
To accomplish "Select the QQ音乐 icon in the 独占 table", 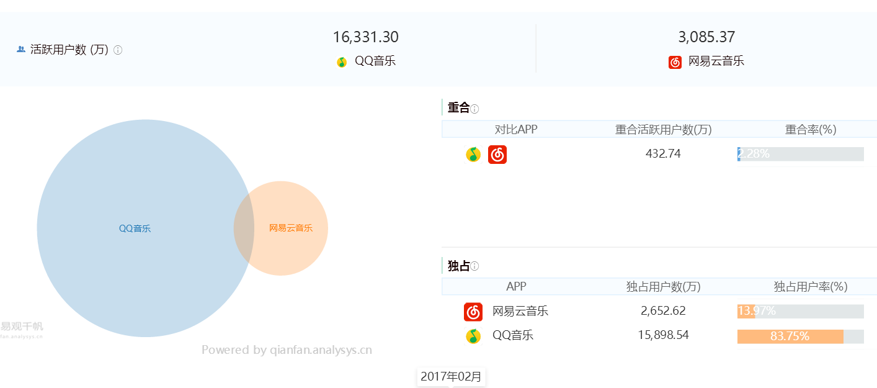I will pos(473,336).
